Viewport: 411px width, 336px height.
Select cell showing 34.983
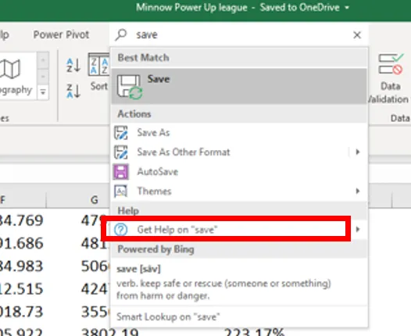coord(21,266)
